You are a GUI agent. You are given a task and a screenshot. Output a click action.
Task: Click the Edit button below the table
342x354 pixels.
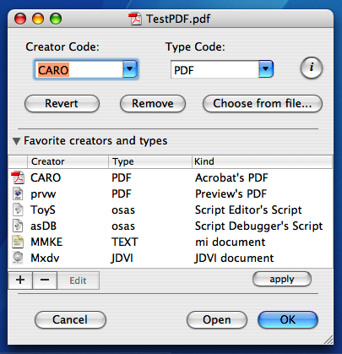(x=78, y=280)
